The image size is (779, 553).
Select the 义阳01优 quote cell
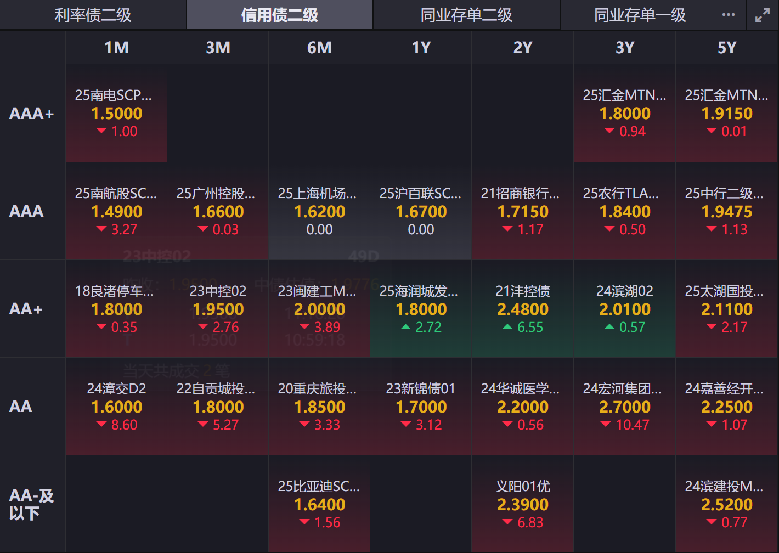(x=522, y=504)
